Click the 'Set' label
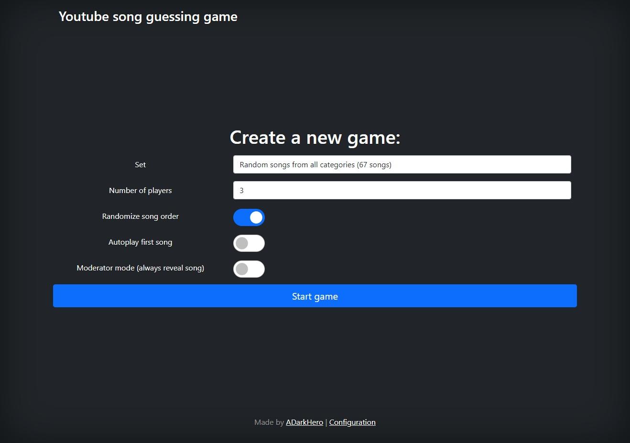This screenshot has width=630, height=443. click(x=141, y=164)
